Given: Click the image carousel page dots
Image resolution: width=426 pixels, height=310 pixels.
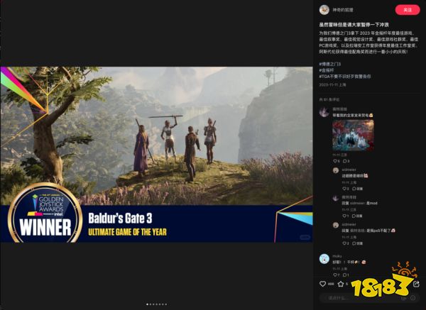Looking at the screenshot, I should (156, 304).
